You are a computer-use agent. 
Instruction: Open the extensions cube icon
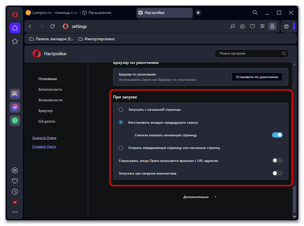coord(286,26)
